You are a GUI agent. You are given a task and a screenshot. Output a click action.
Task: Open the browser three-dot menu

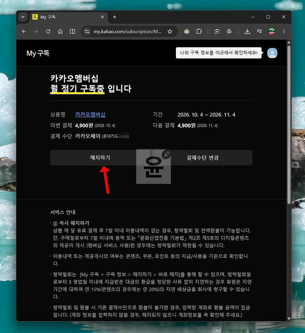(x=284, y=32)
